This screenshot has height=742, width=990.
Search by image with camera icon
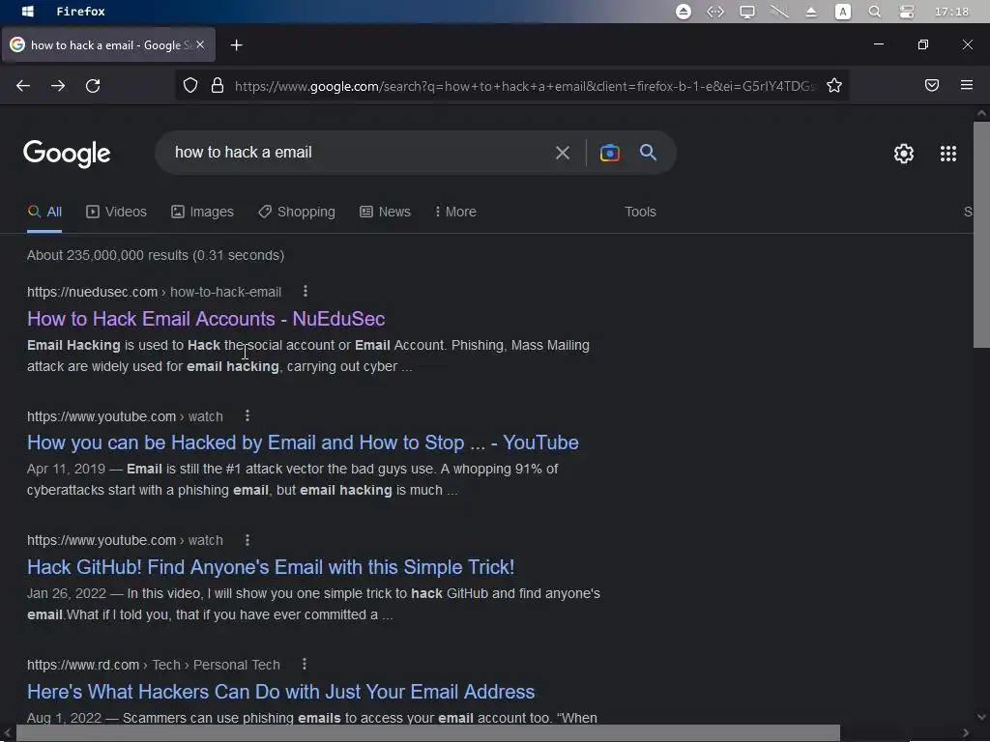609,153
